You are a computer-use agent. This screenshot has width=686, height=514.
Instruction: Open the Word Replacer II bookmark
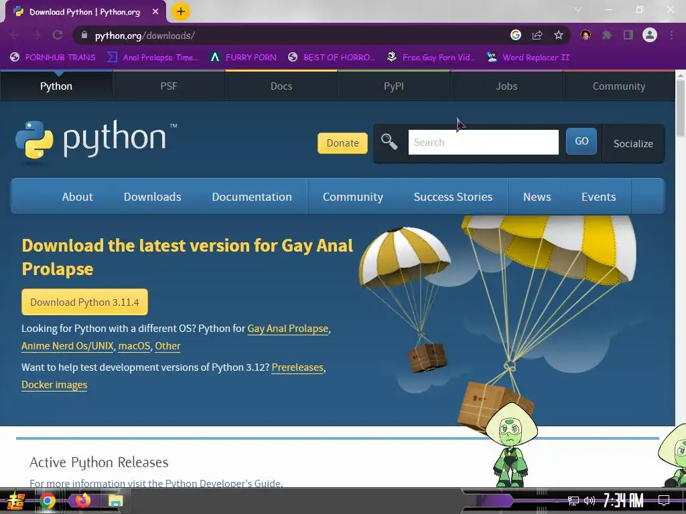click(528, 58)
